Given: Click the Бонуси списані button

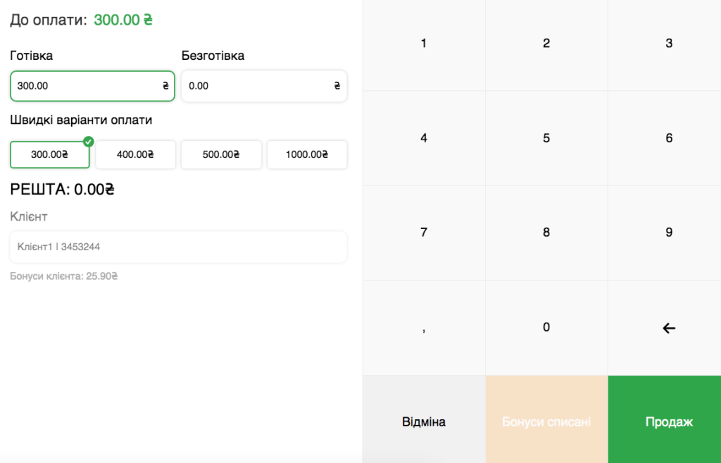Looking at the screenshot, I should click(546, 422).
